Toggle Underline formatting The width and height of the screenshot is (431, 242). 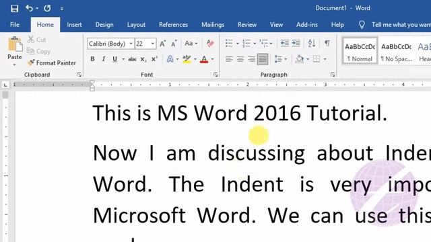click(x=115, y=59)
